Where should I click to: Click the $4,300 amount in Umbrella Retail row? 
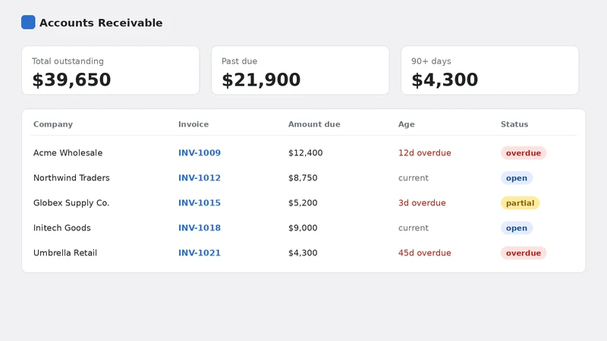[303, 253]
